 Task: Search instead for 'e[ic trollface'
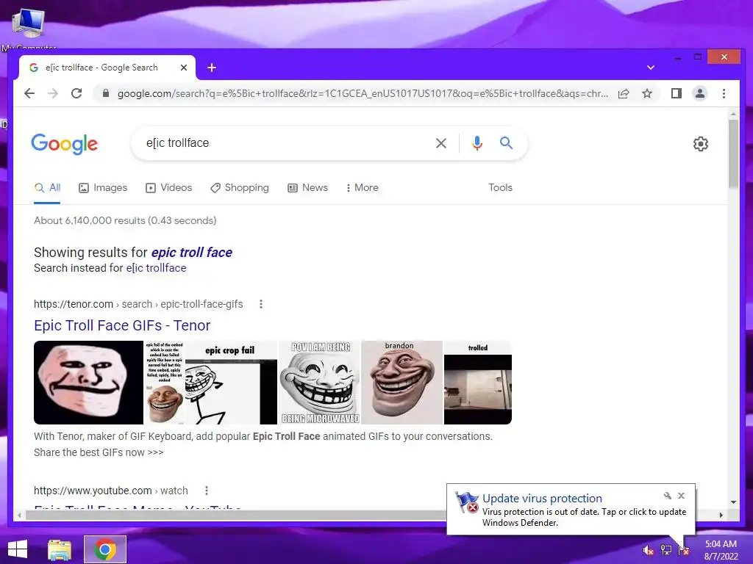click(x=156, y=268)
